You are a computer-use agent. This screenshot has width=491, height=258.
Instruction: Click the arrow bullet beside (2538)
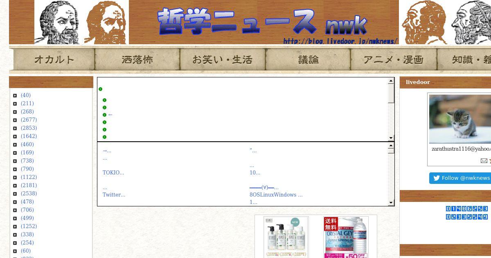(x=15, y=194)
